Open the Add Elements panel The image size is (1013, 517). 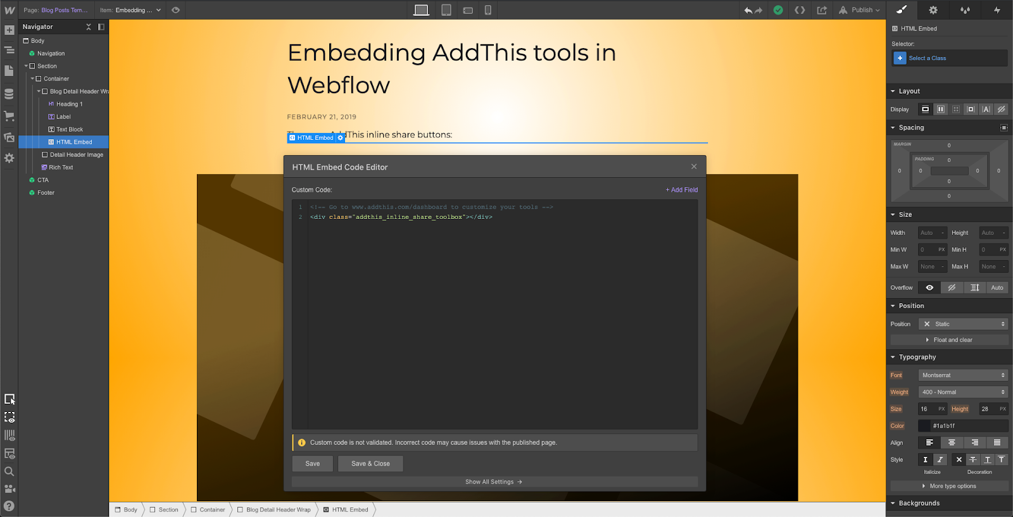point(9,30)
